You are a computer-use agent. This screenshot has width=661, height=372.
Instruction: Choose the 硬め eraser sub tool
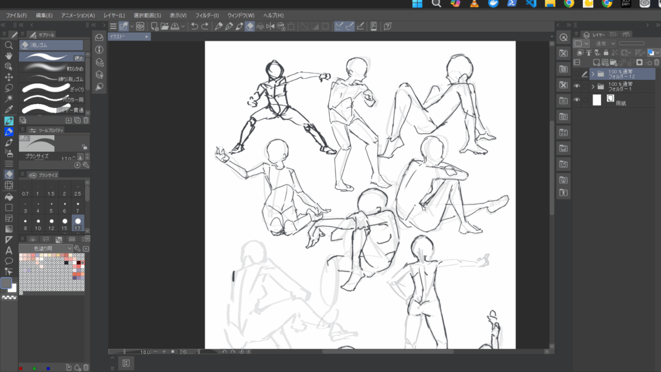click(50, 58)
